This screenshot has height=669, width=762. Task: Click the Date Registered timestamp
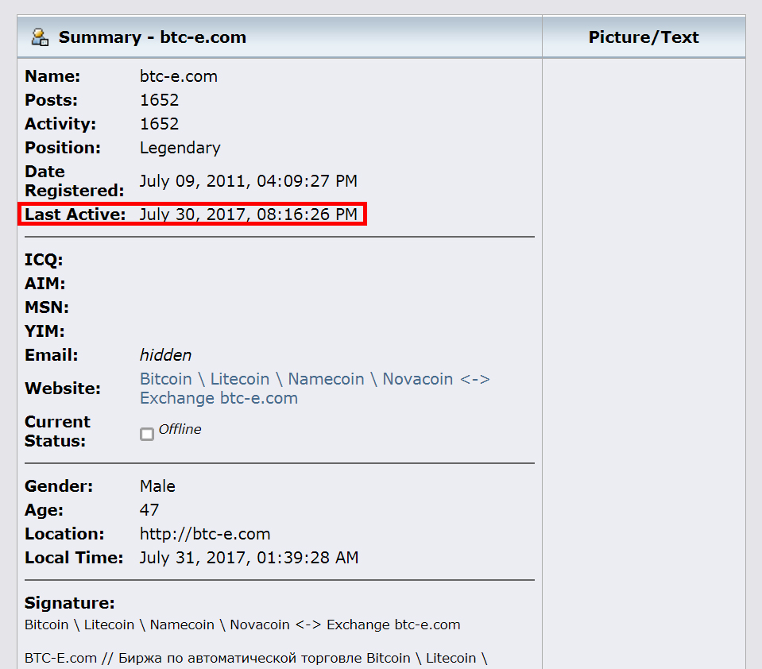tap(248, 181)
